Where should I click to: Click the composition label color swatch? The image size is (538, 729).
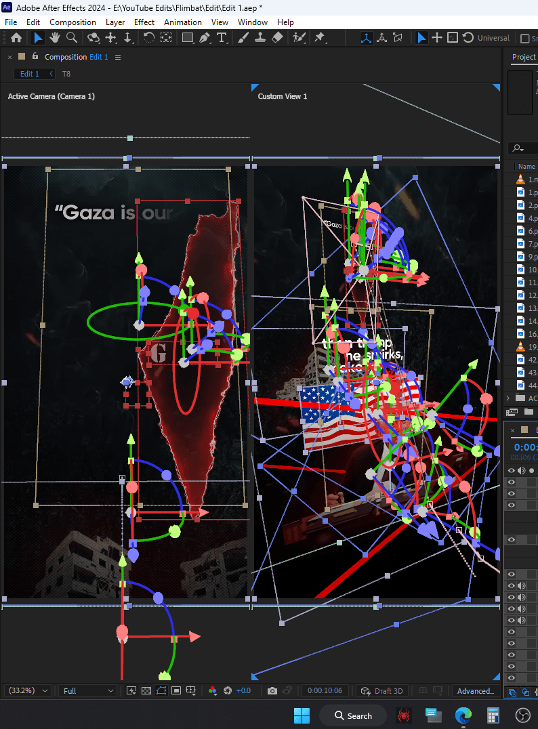click(22, 56)
